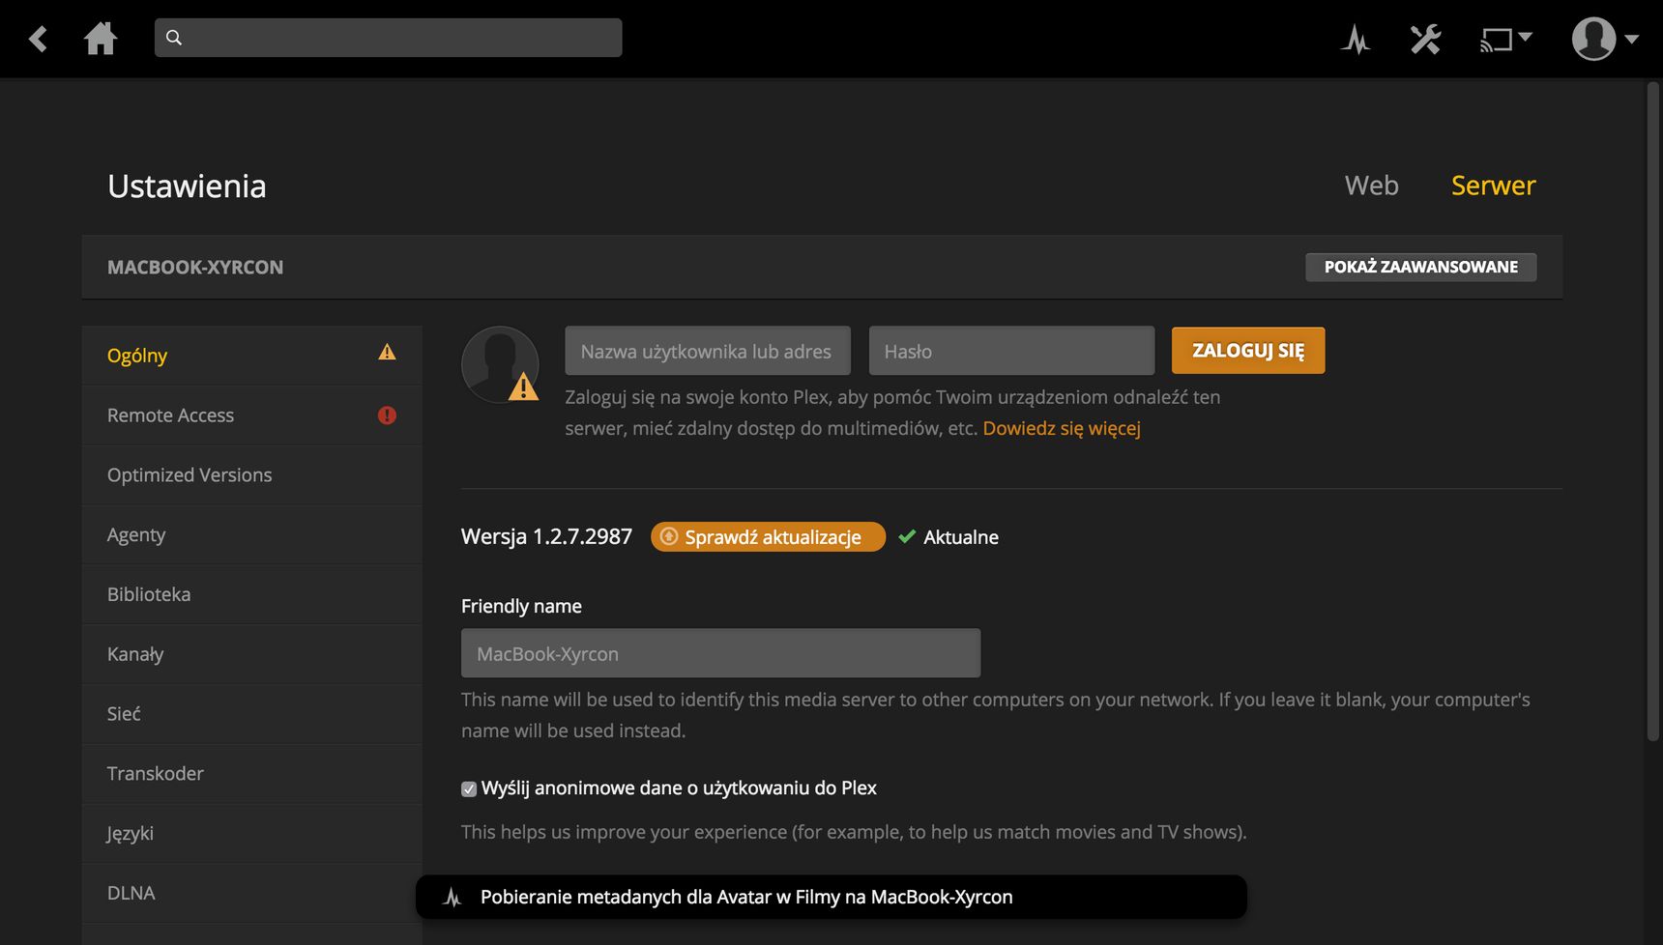
Task: Open the activity pulse icon in top bar
Action: click(x=1356, y=39)
